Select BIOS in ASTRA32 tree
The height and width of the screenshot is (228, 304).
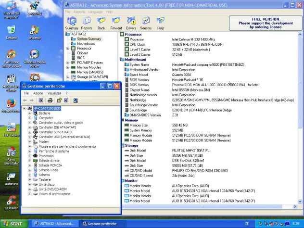pos(81,58)
